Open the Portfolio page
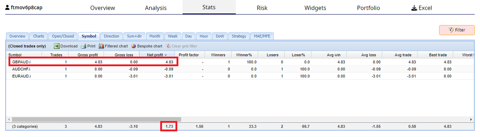Image resolution: width=480 pixels, height=137 pixels. (368, 8)
